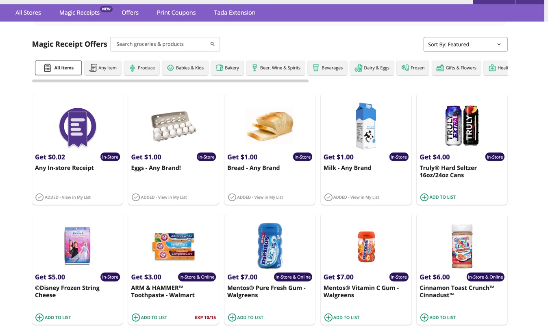
Task: Open the Sort By: Featured dropdown
Action: (x=465, y=44)
